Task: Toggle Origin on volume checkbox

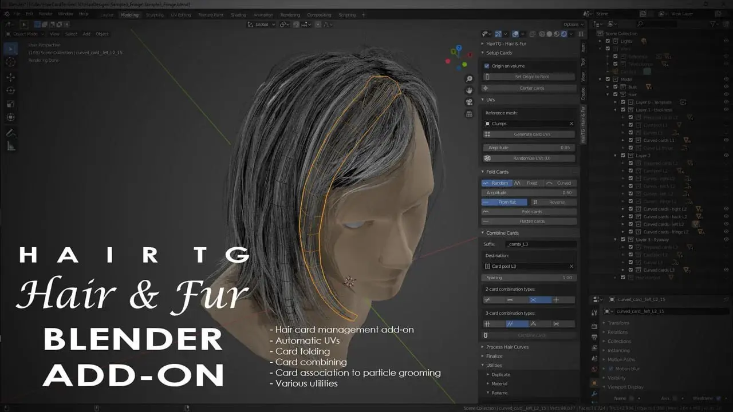Action: point(487,66)
